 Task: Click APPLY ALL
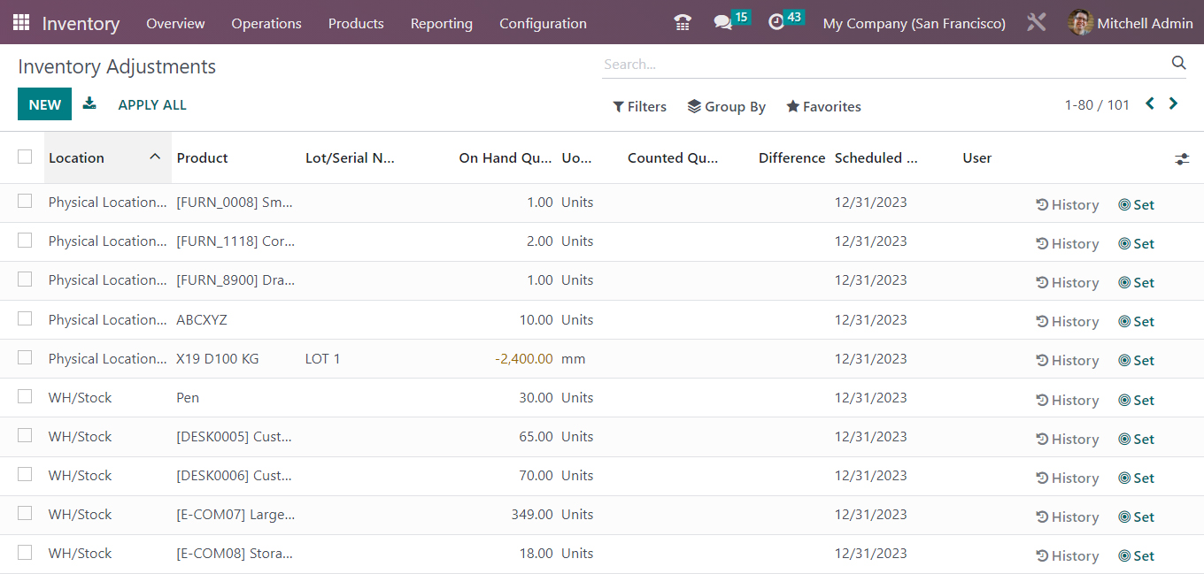coord(151,103)
